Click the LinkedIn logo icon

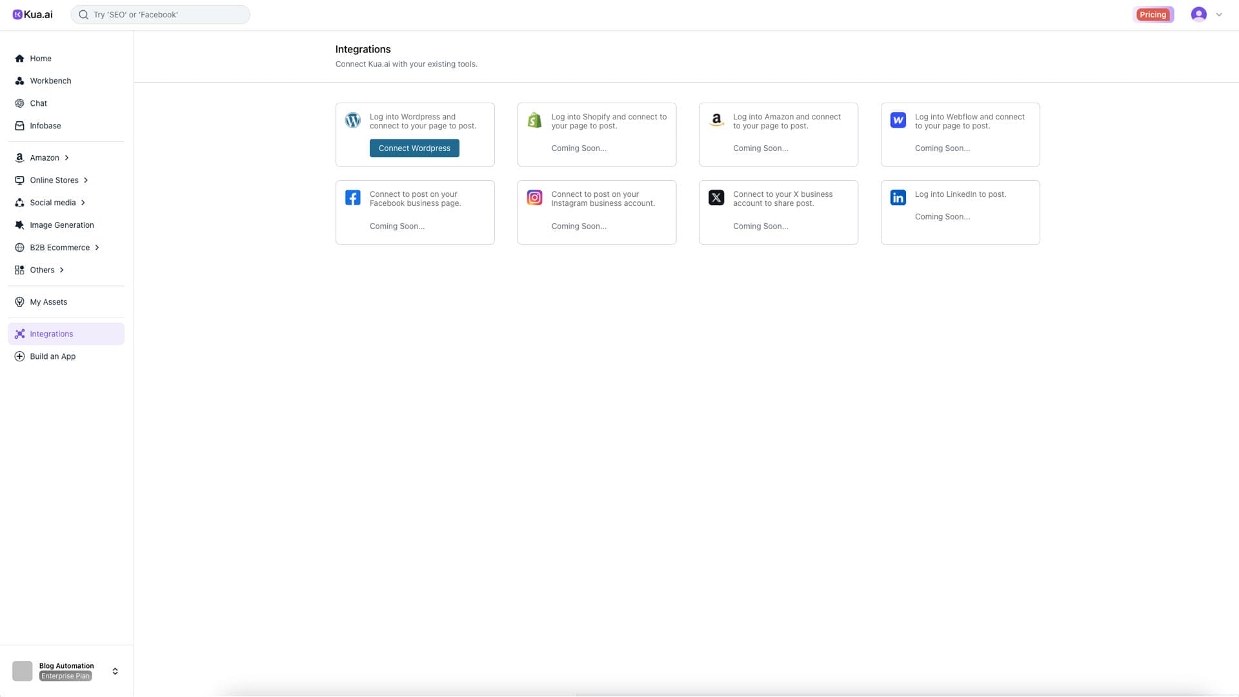tap(898, 197)
